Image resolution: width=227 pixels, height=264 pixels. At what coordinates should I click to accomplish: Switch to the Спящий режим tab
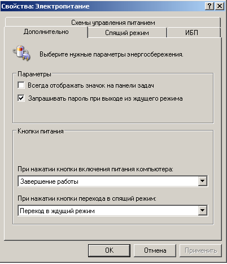pyautogui.click(x=127, y=33)
